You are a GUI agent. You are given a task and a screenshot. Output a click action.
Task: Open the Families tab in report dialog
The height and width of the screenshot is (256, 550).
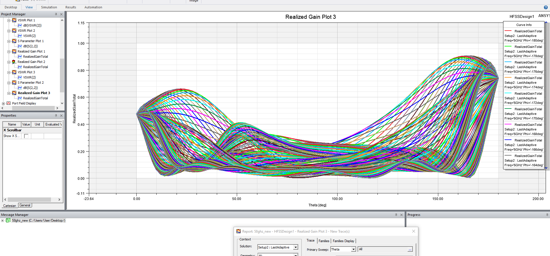click(x=324, y=241)
